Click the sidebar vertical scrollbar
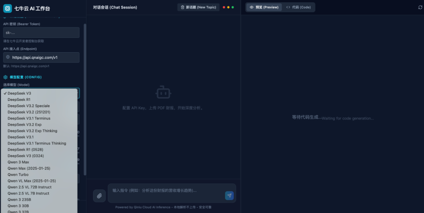The image size is (424, 213). pyautogui.click(x=85, y=98)
